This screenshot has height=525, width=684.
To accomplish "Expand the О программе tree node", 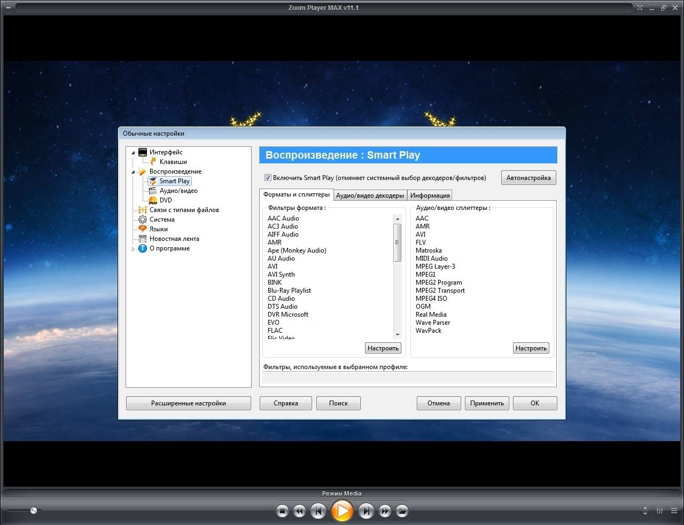I will point(134,249).
